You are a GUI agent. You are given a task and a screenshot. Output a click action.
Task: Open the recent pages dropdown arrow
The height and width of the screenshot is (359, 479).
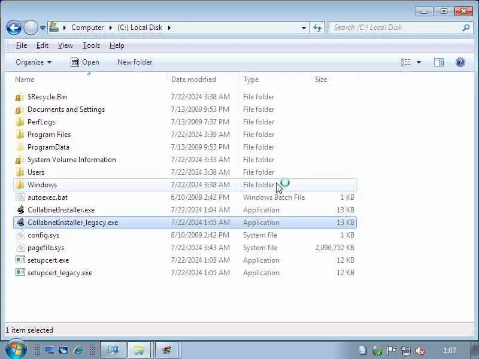pyautogui.click(x=43, y=28)
